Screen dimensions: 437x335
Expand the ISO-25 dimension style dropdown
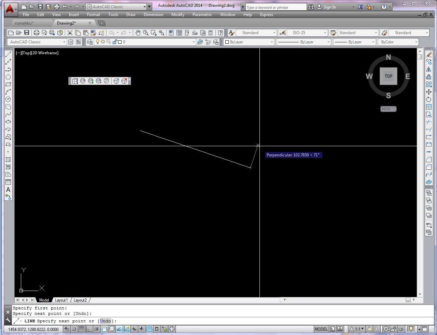click(325, 32)
